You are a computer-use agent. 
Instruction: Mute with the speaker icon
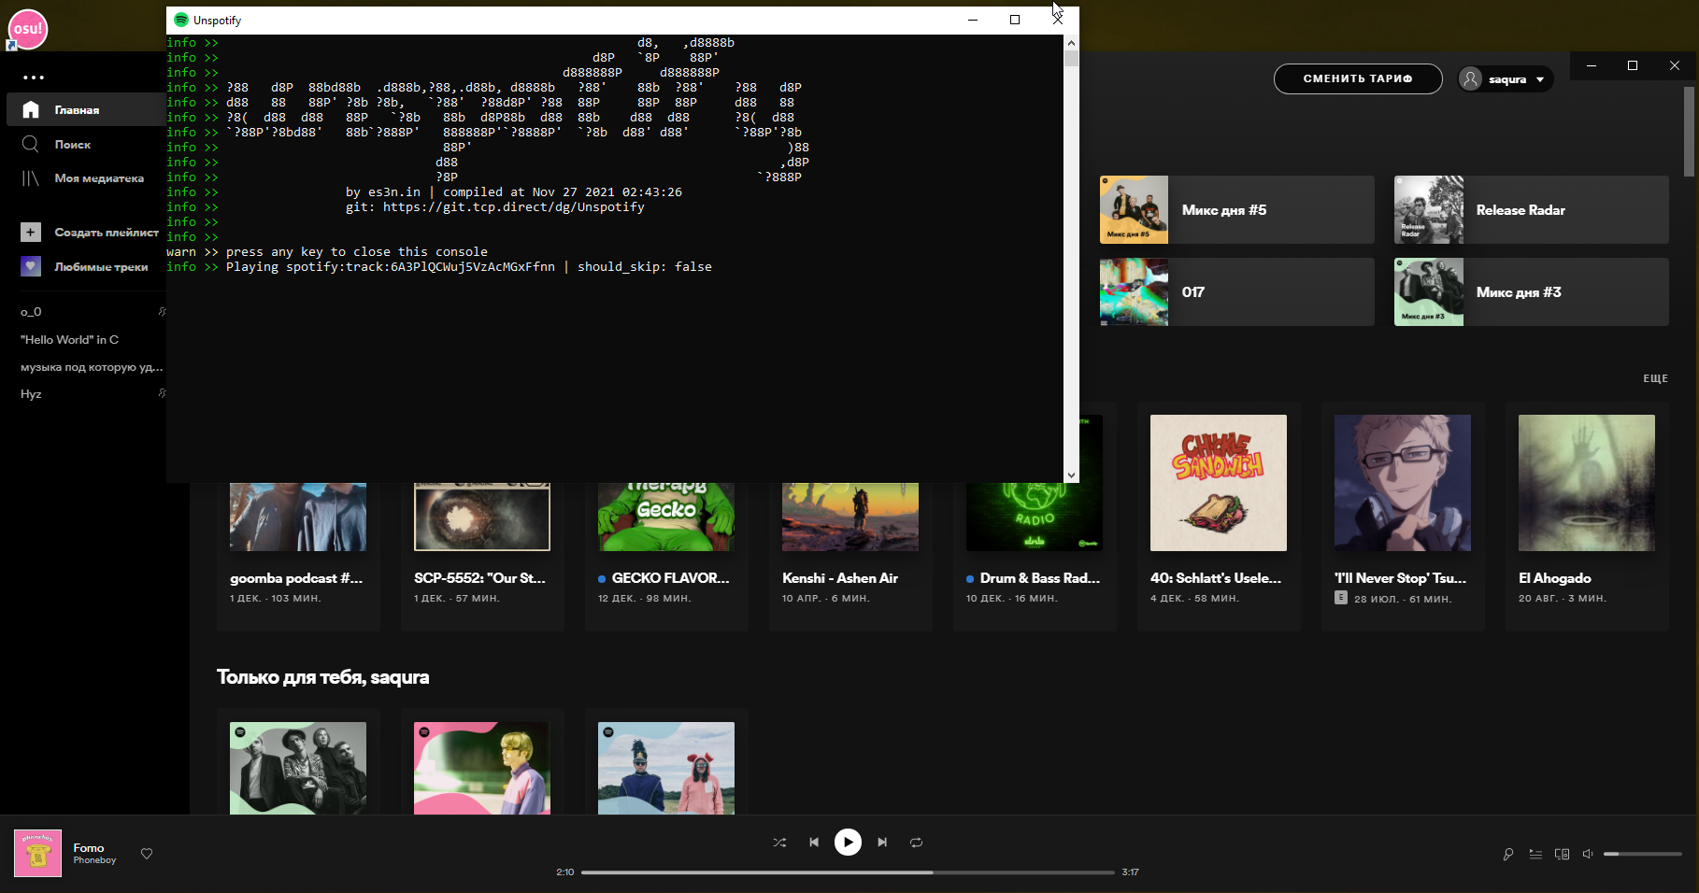pos(1588,854)
